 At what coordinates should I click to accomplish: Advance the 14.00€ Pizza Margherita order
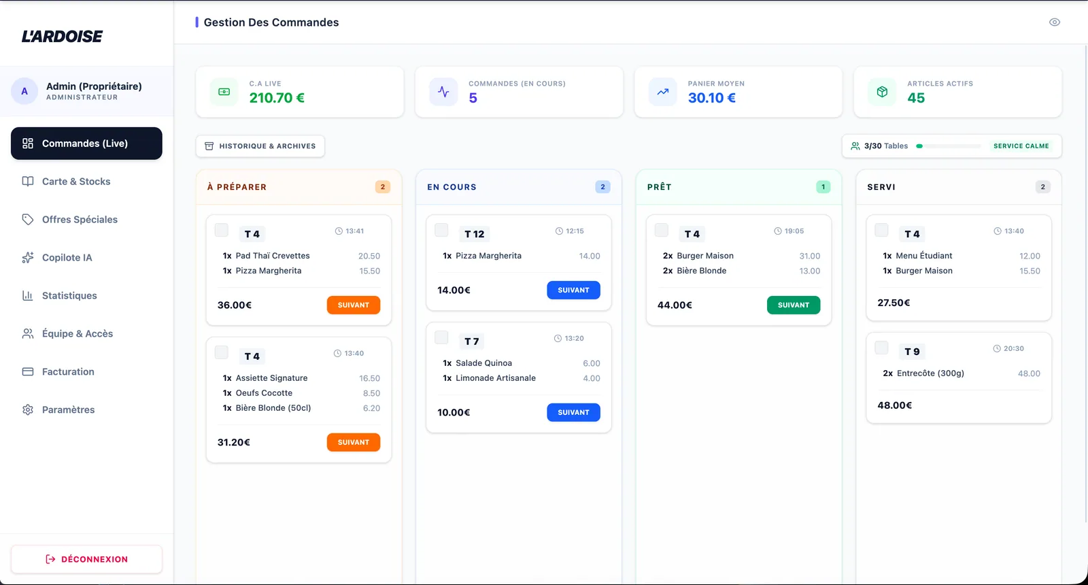[x=573, y=290]
